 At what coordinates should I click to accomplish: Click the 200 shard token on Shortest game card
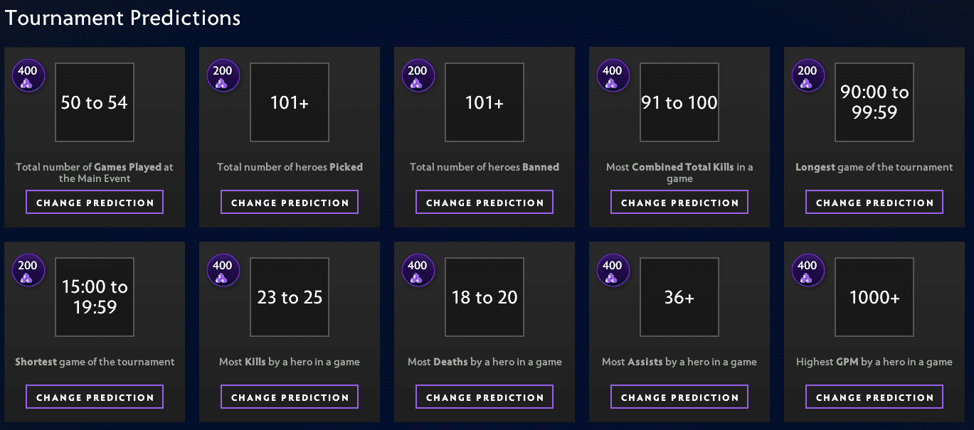pos(28,269)
